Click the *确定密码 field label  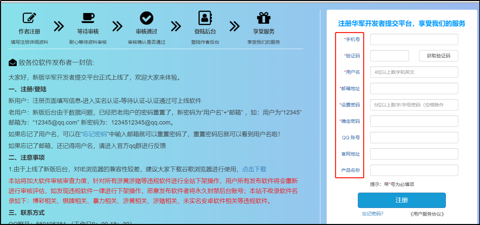pyautogui.click(x=349, y=121)
